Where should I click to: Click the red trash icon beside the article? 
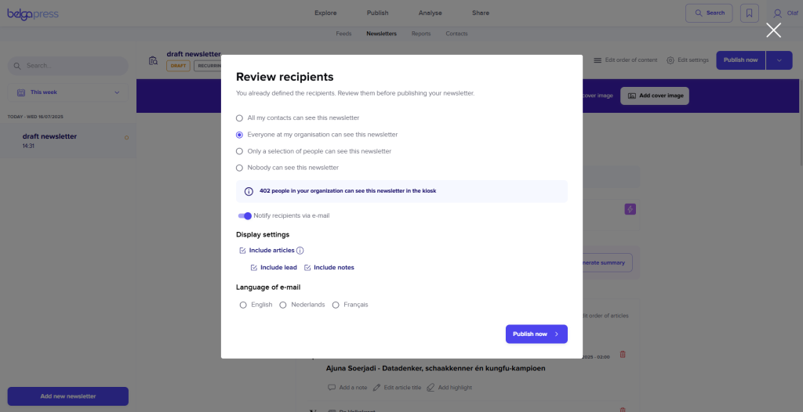(623, 355)
